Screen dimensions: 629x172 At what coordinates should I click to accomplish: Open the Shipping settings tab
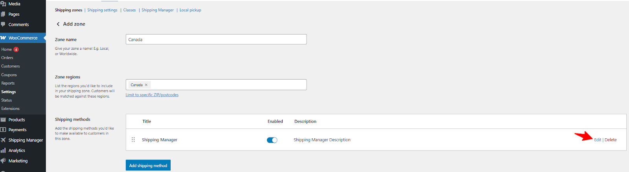tap(102, 10)
